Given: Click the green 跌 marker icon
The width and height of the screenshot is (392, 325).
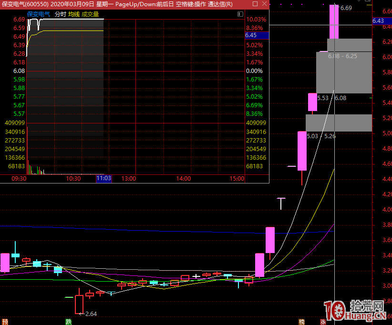Looking at the screenshot, I should pyautogui.click(x=69, y=322).
